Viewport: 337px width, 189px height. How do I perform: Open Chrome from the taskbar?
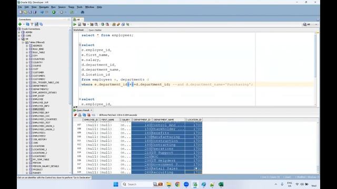(x=177, y=184)
